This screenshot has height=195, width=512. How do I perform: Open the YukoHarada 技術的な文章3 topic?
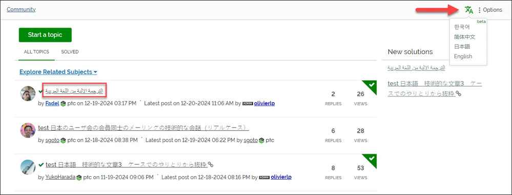127,164
